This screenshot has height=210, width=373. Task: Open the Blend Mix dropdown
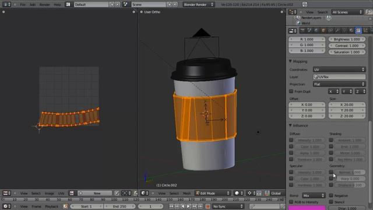coord(314,195)
